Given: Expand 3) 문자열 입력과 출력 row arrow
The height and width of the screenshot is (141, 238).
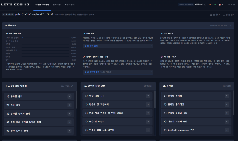Looking at the screenshot, I should [70, 114].
